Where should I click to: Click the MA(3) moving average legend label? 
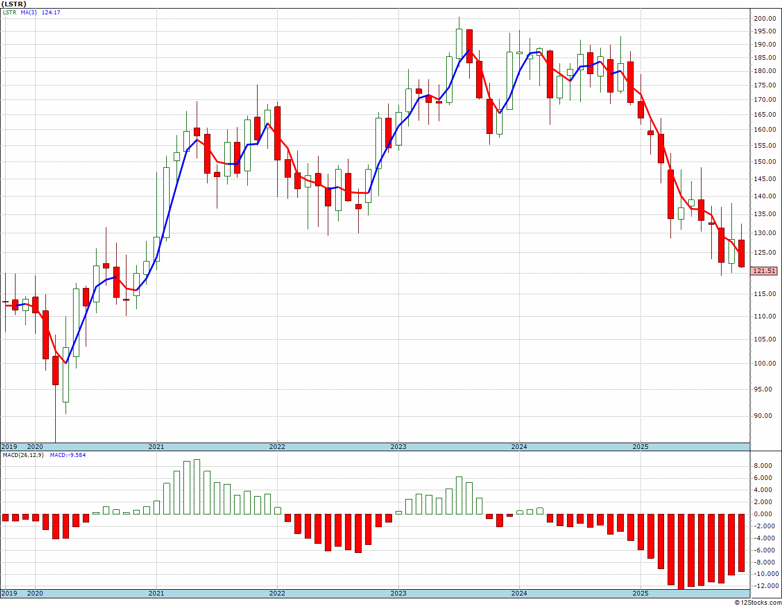pos(29,13)
